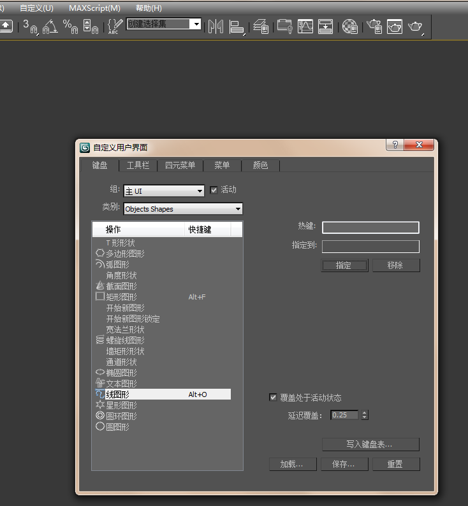Switch to the 颜色 tab
The image size is (468, 506).
[x=261, y=165]
